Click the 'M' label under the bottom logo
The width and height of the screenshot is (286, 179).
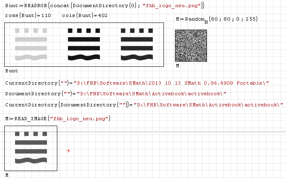click(x=7, y=175)
